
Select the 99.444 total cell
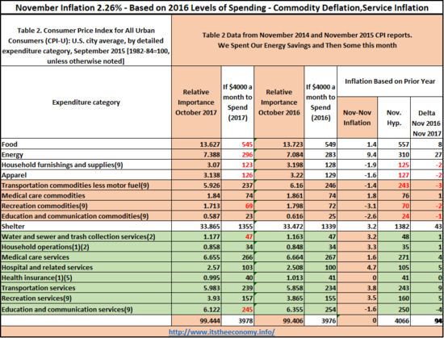(x=196, y=320)
